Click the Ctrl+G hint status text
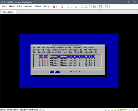The image size is (138, 111). (22, 110)
